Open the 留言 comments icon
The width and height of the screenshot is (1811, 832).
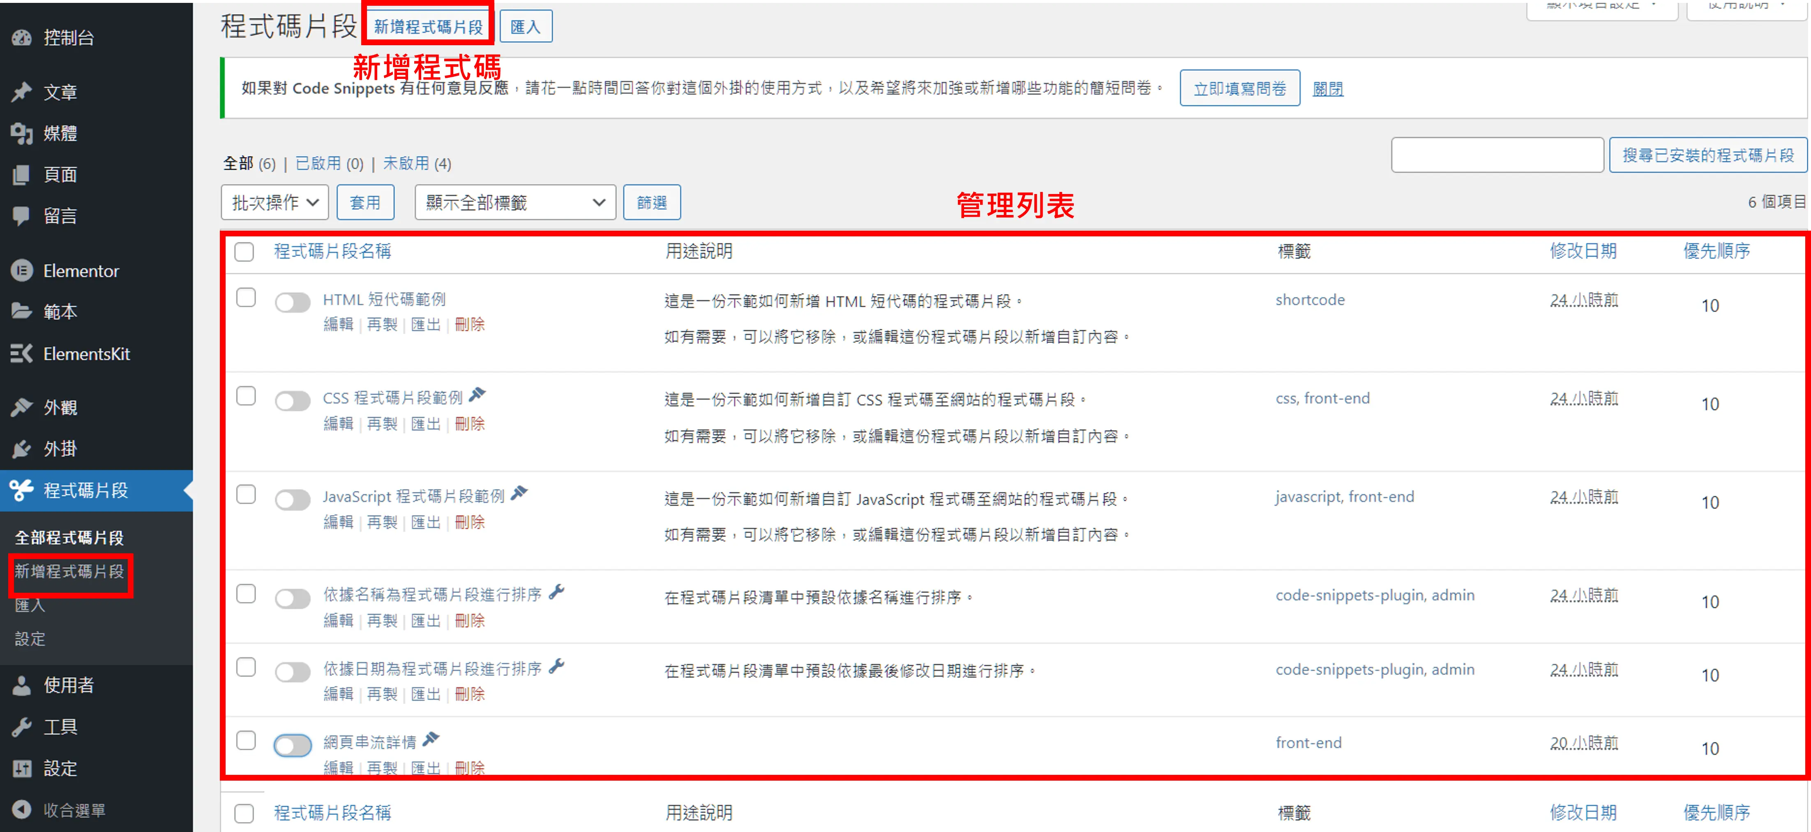pos(21,216)
